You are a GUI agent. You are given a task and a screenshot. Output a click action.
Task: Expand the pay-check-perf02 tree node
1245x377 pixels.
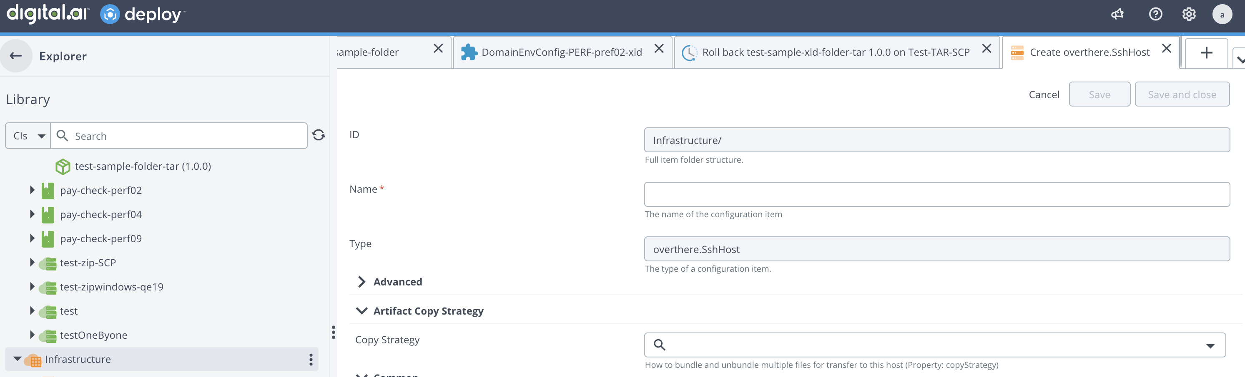coord(32,190)
